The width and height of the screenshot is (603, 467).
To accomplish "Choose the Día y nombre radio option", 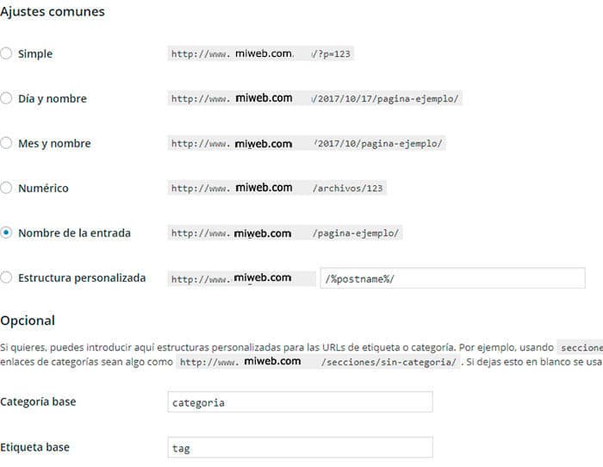I will pos(7,98).
